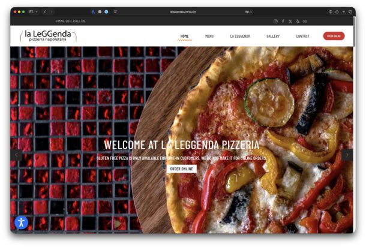366x247 pixels.
Task: Show Safari tab overview
Action: pos(351,11)
